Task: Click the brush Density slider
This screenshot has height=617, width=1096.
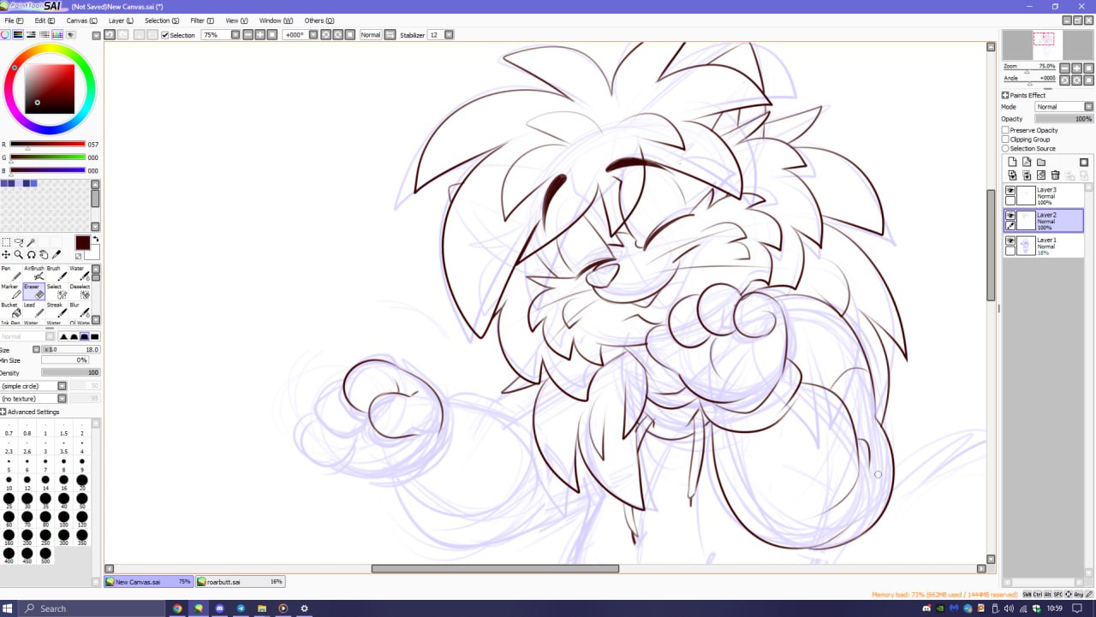Action: pos(70,373)
